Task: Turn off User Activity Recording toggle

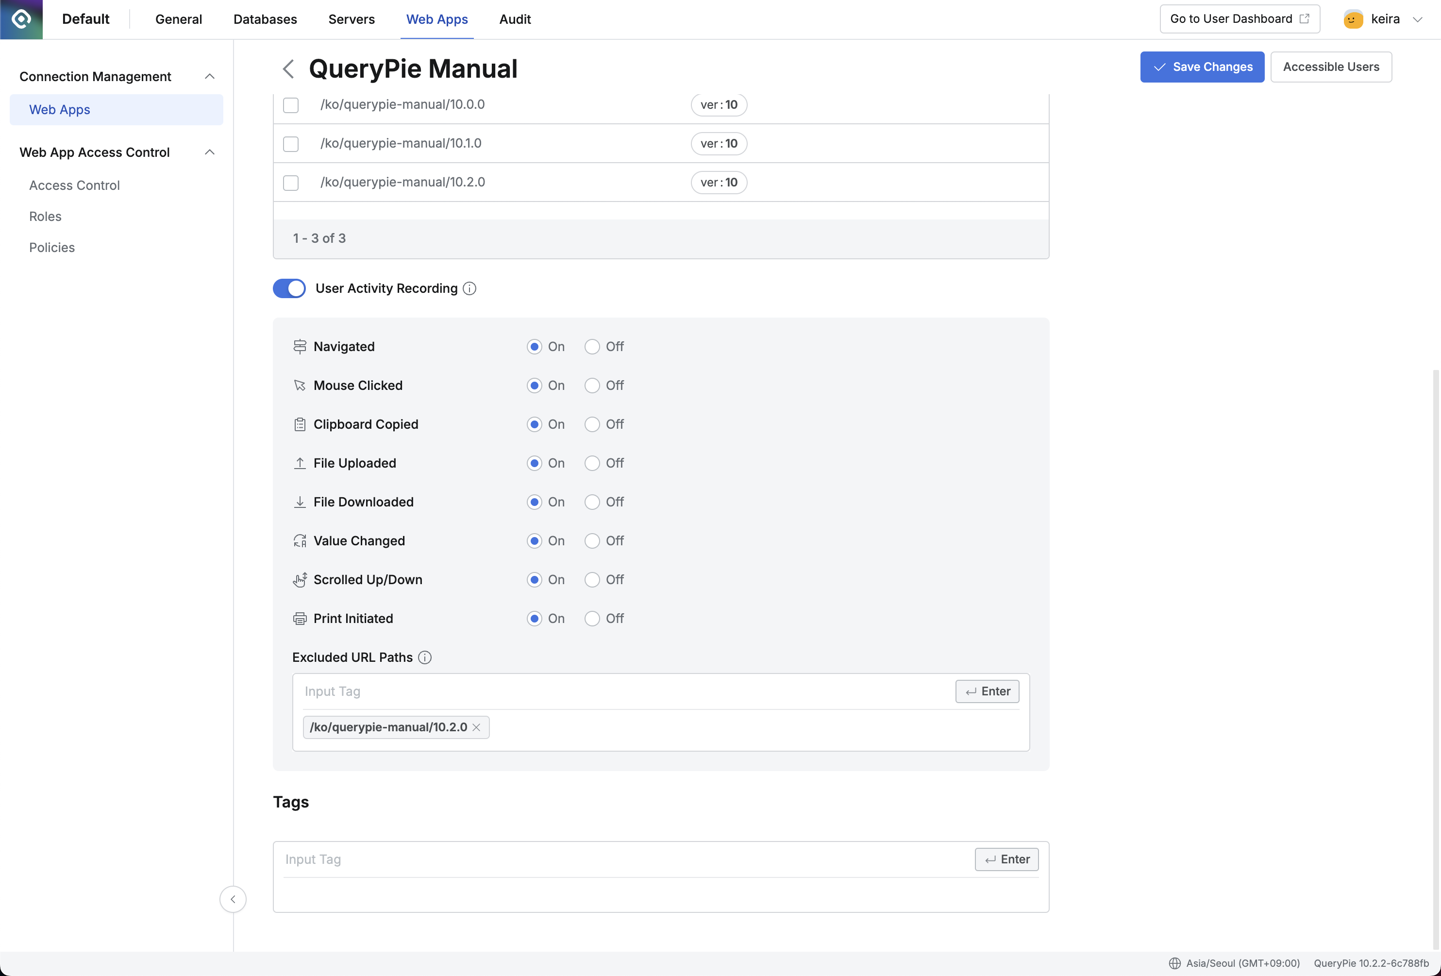Action: 289,288
